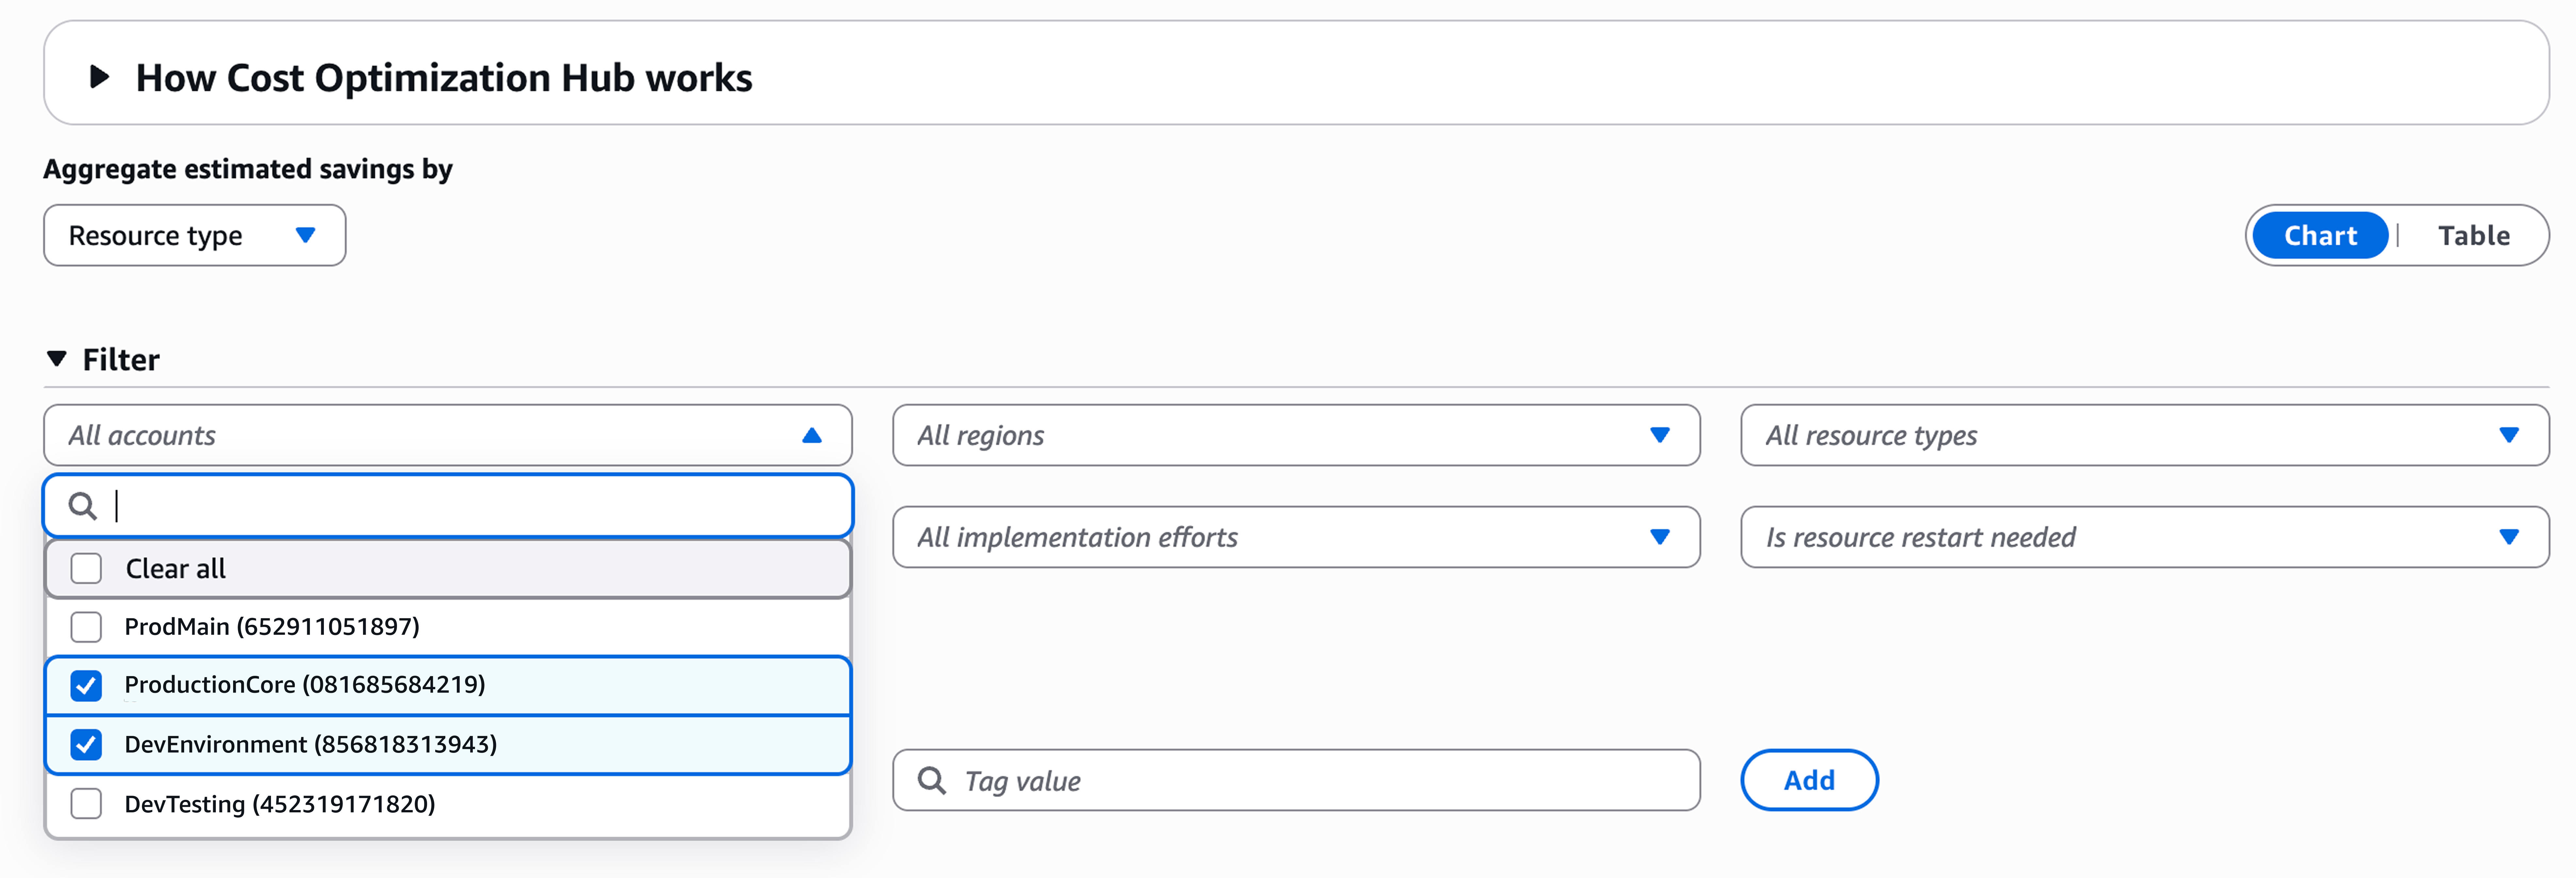Click the magnifier icon in Tag value field
The width and height of the screenshot is (2576, 878).
932,780
